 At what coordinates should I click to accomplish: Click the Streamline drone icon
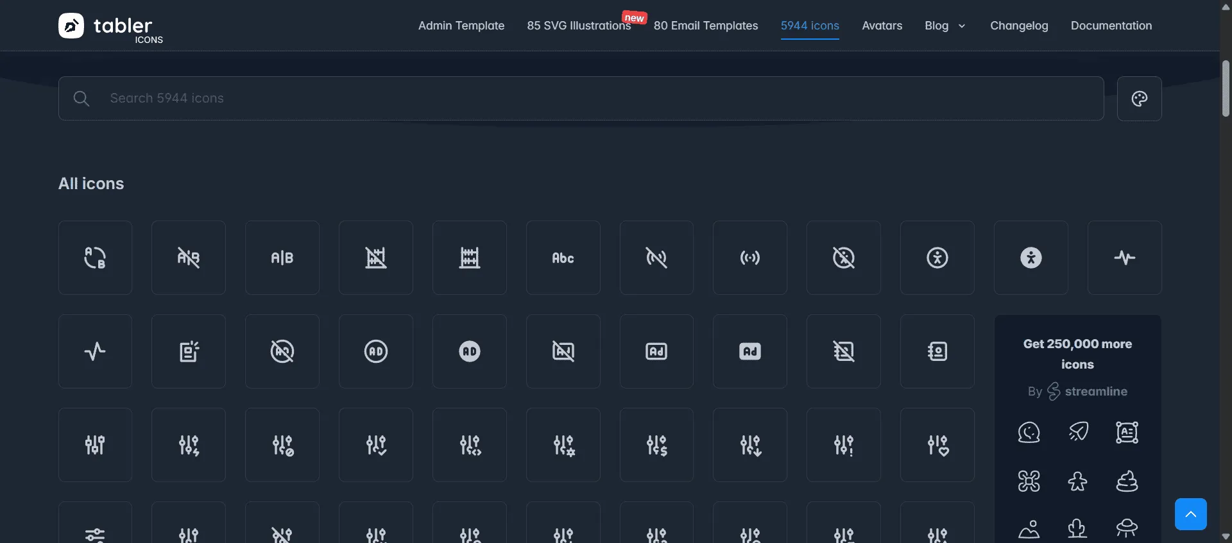1029,481
